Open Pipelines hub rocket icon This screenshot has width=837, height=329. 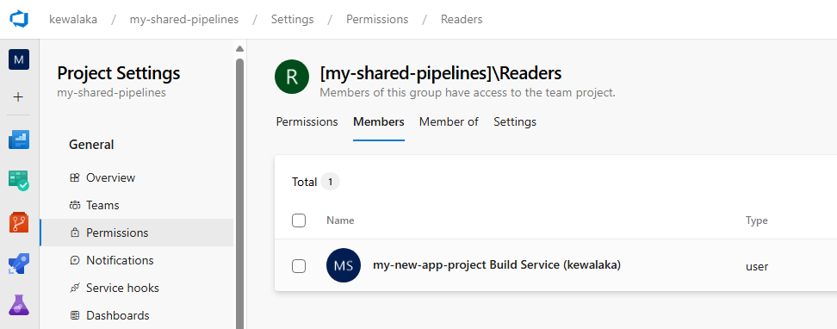tap(19, 264)
